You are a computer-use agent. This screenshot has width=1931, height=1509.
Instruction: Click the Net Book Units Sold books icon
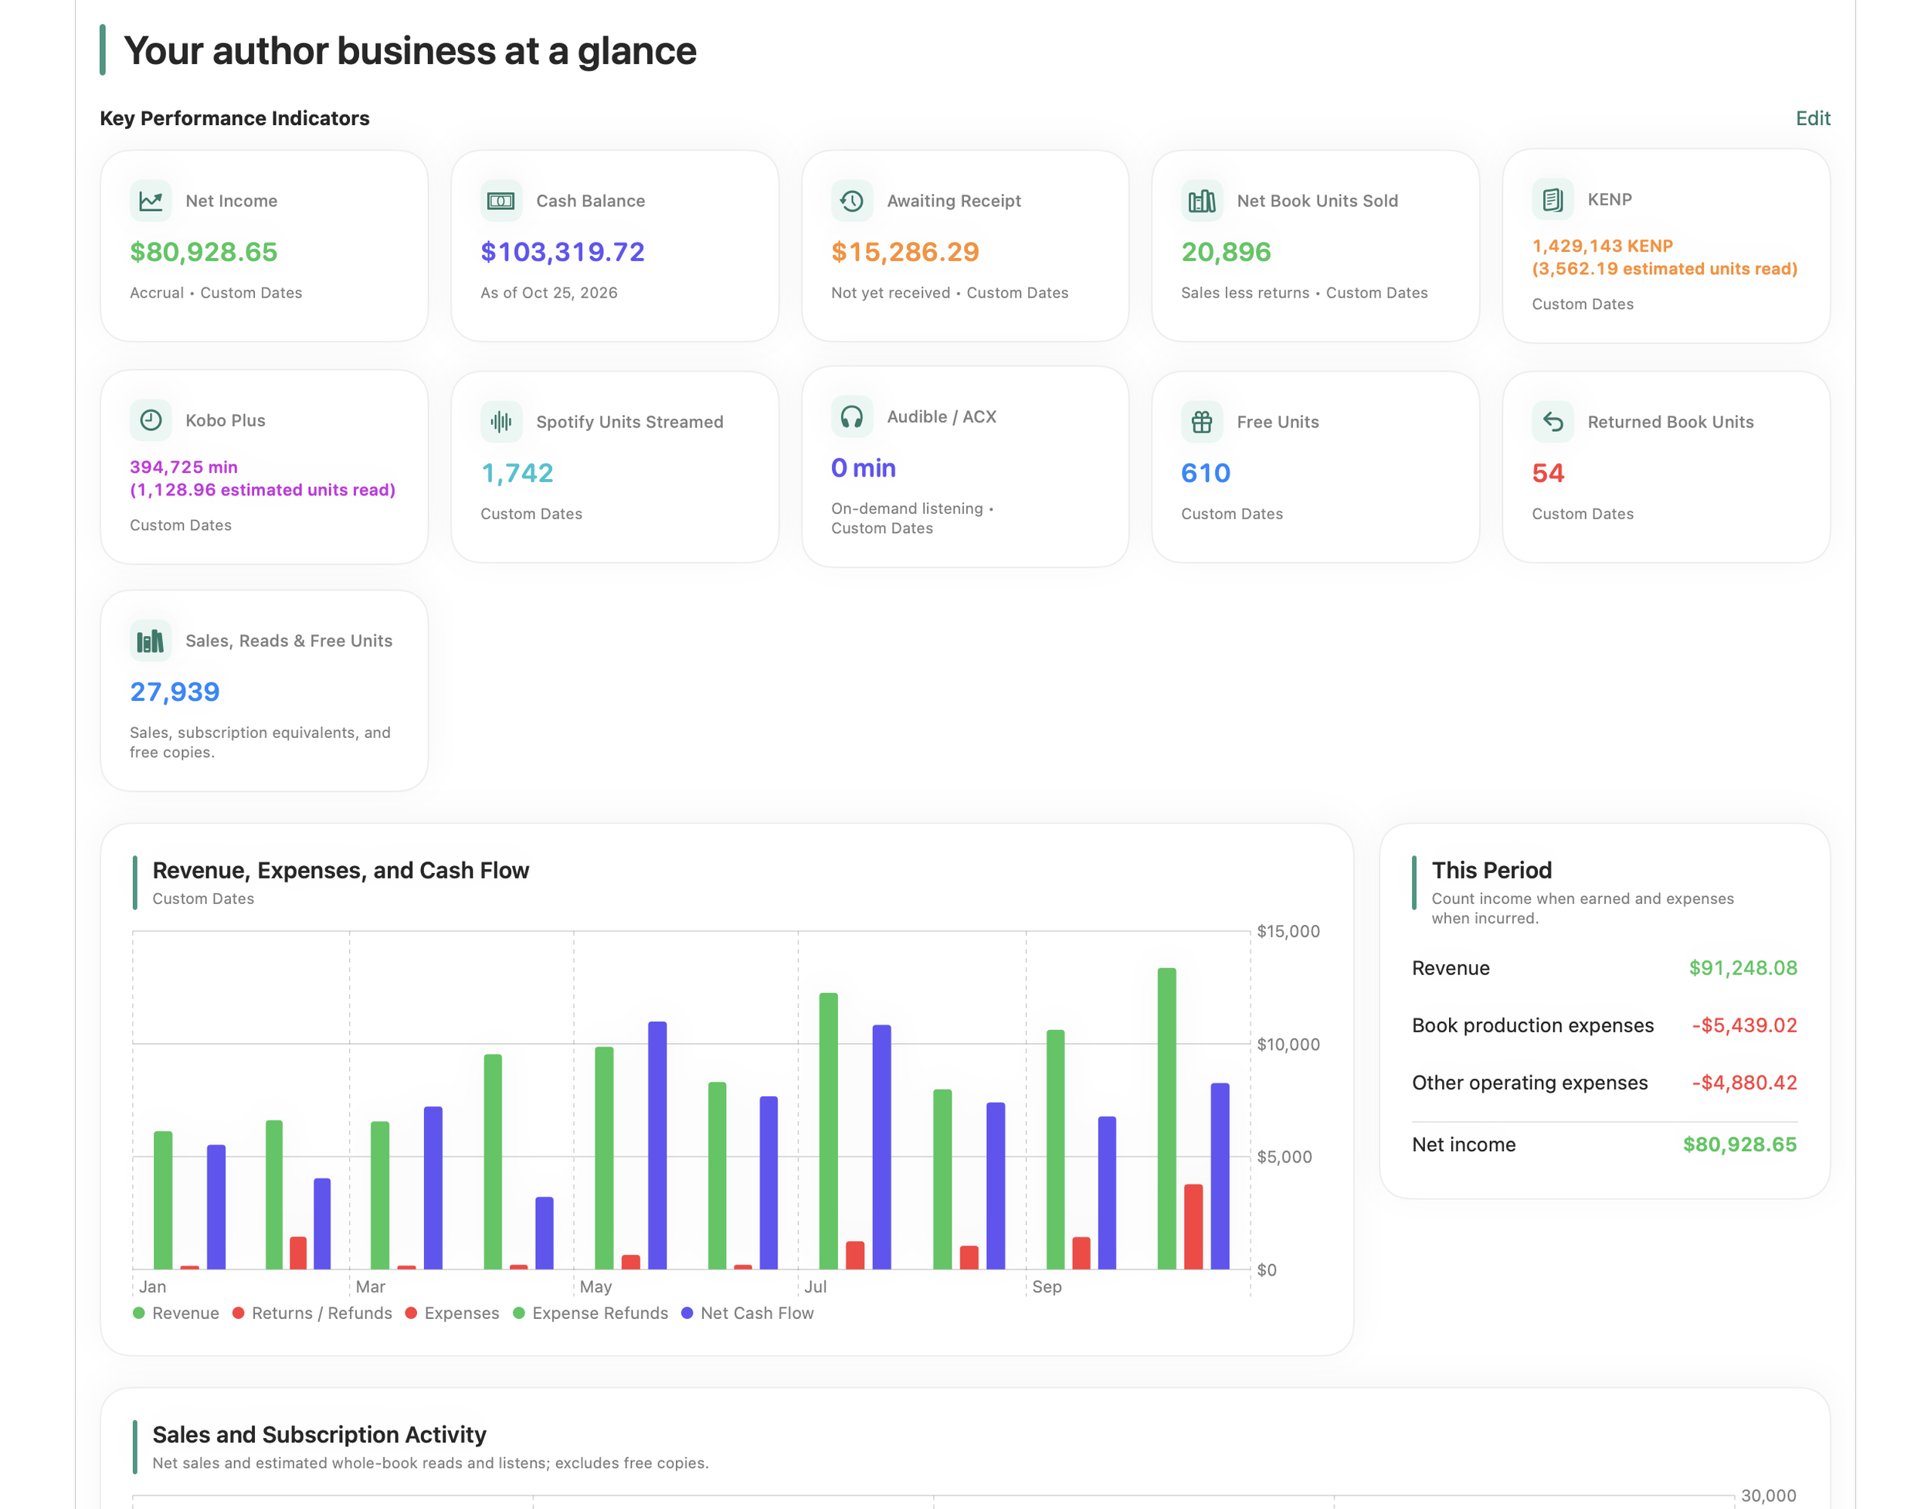pos(1202,201)
